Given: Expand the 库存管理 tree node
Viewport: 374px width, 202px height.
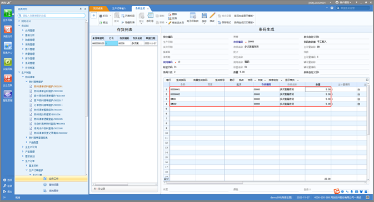Looking at the screenshot, I should pyautogui.click(x=23, y=58).
